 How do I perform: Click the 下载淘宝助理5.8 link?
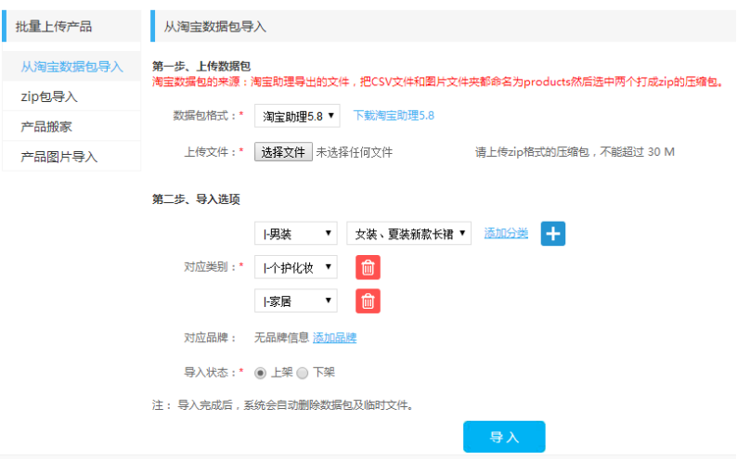click(393, 116)
